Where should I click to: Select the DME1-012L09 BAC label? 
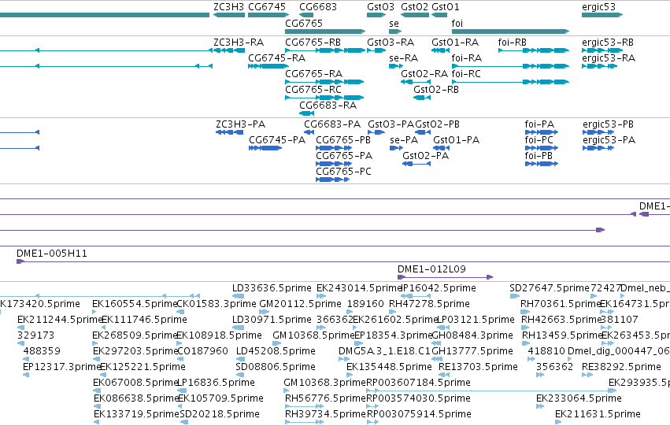tap(431, 269)
